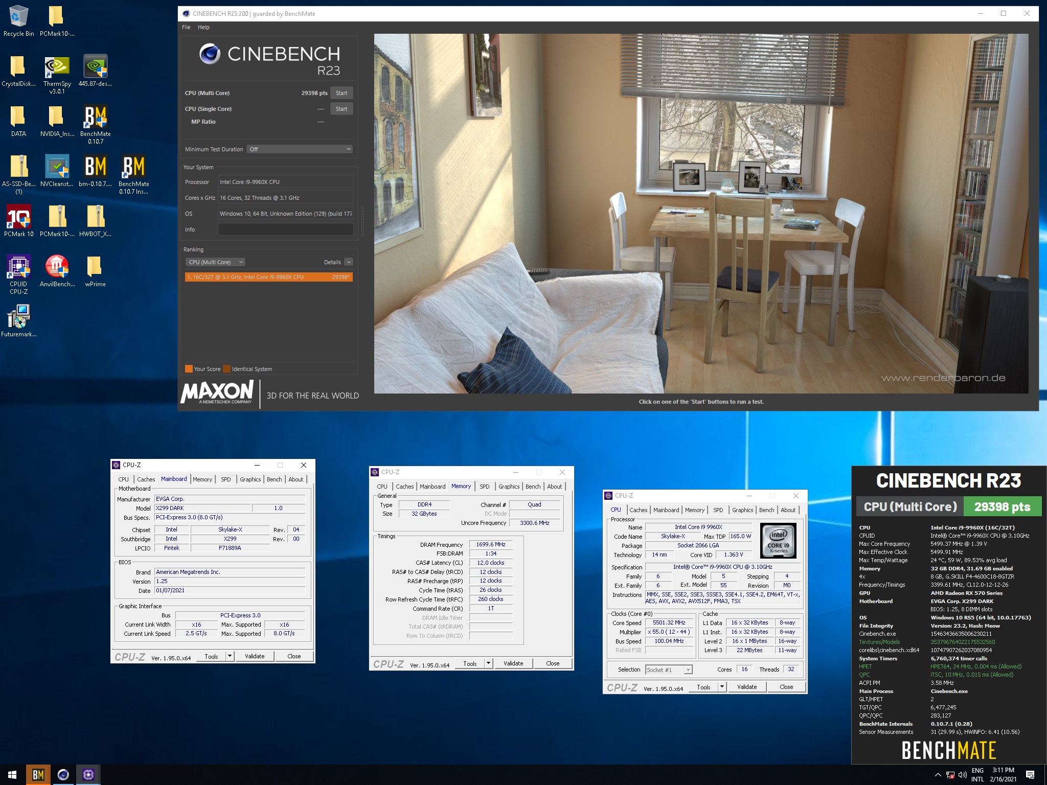
Task: Open the NVIDIA_Ins folder icon
Action: [x=57, y=121]
